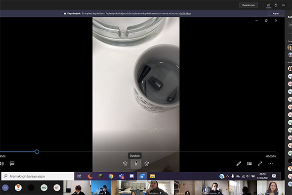292x195 pixels.
Task: Expand the system tray hidden icons chevron
Action: (228, 176)
